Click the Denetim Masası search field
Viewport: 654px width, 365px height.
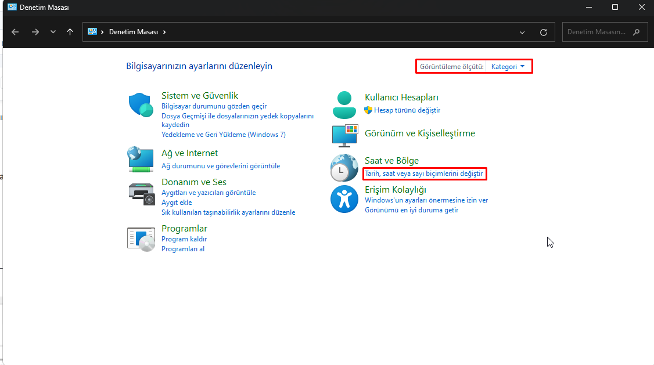point(597,32)
